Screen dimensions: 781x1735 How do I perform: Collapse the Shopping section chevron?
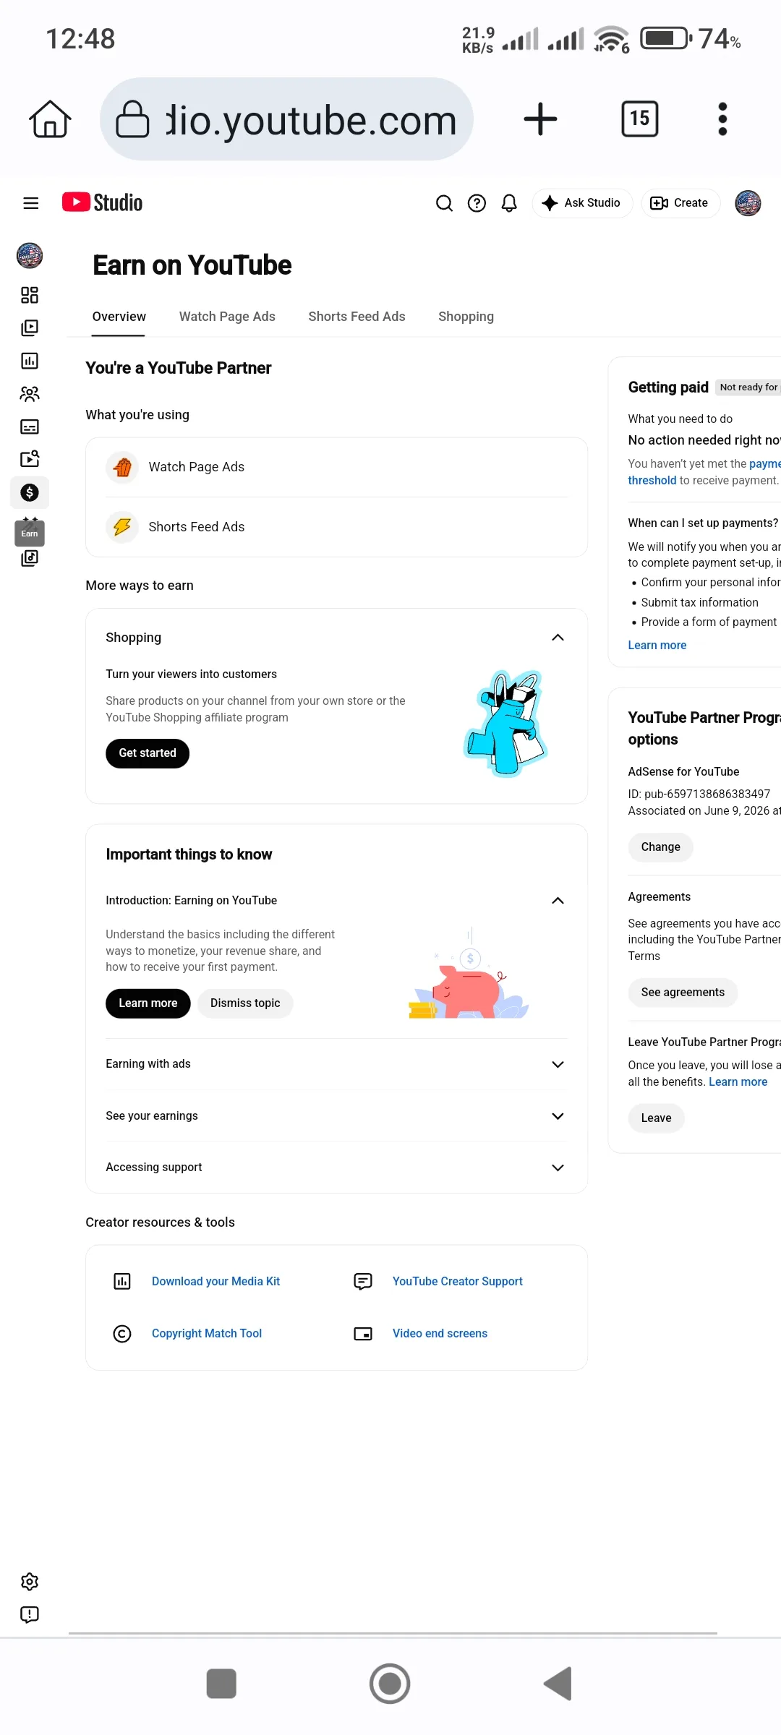point(558,638)
